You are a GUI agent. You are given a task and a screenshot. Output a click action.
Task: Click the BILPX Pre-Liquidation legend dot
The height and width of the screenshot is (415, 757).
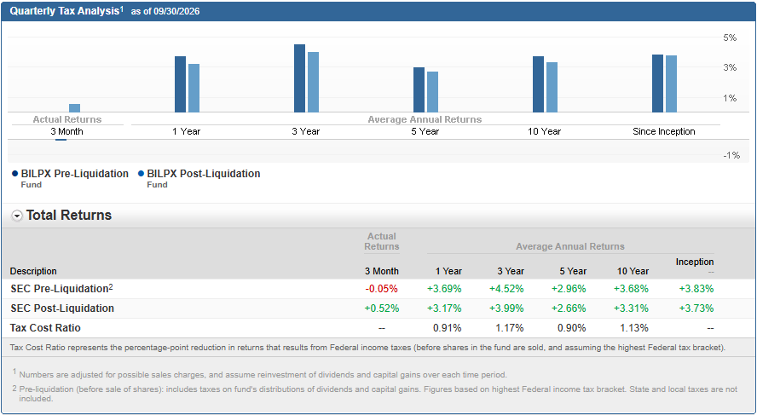(x=15, y=174)
